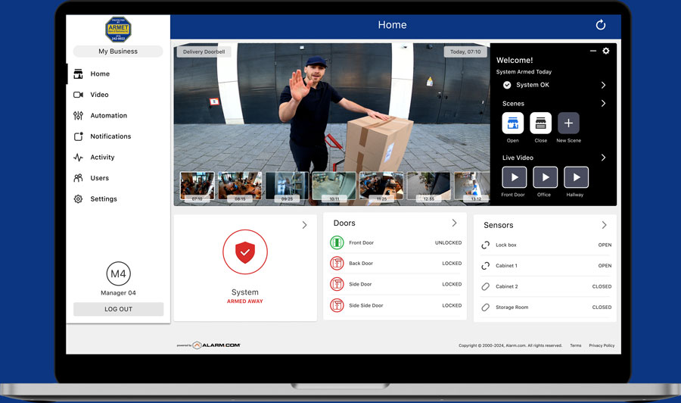
Task: Go to Notifications in sidebar
Action: pos(110,136)
